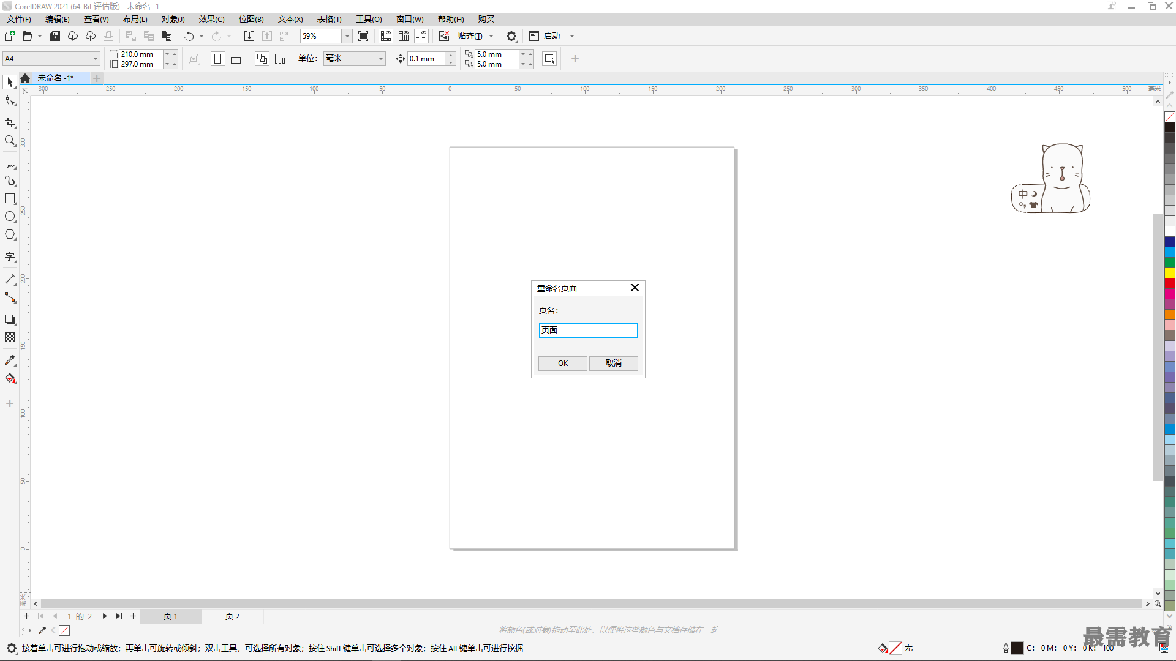Expand the Undo history dropdown arrow
Image resolution: width=1176 pixels, height=661 pixels.
click(202, 36)
